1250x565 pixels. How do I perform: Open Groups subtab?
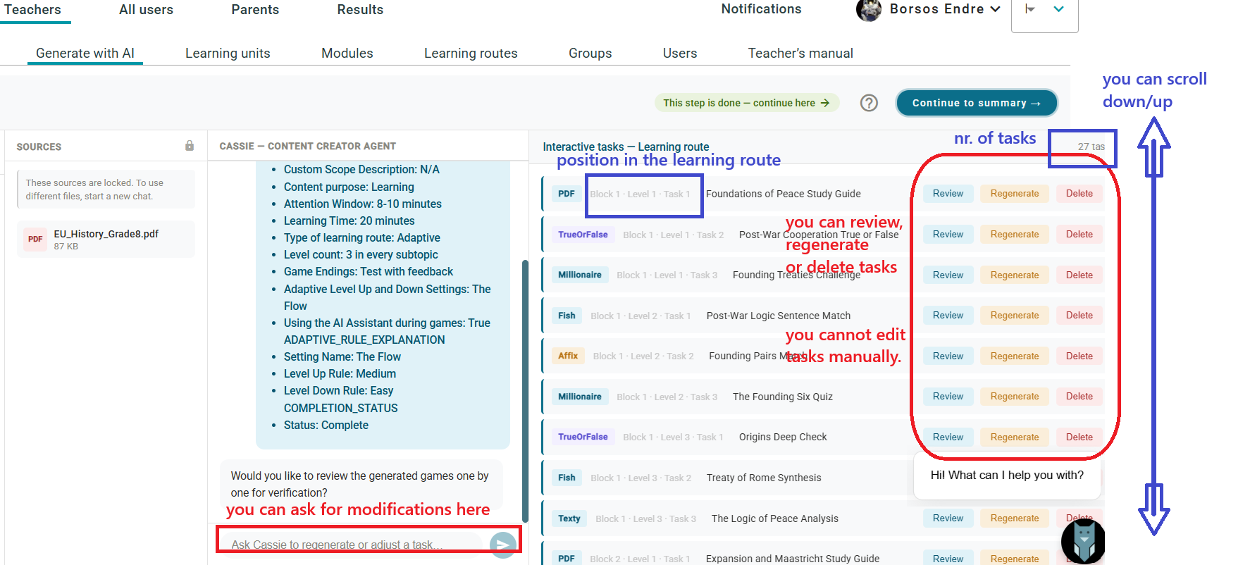(x=590, y=53)
